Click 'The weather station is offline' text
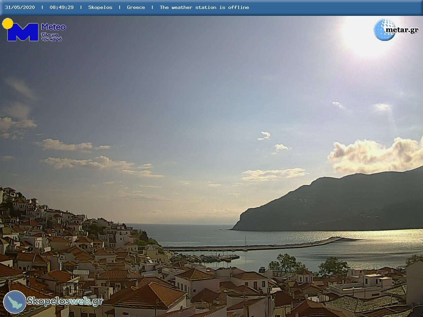 (204, 7)
